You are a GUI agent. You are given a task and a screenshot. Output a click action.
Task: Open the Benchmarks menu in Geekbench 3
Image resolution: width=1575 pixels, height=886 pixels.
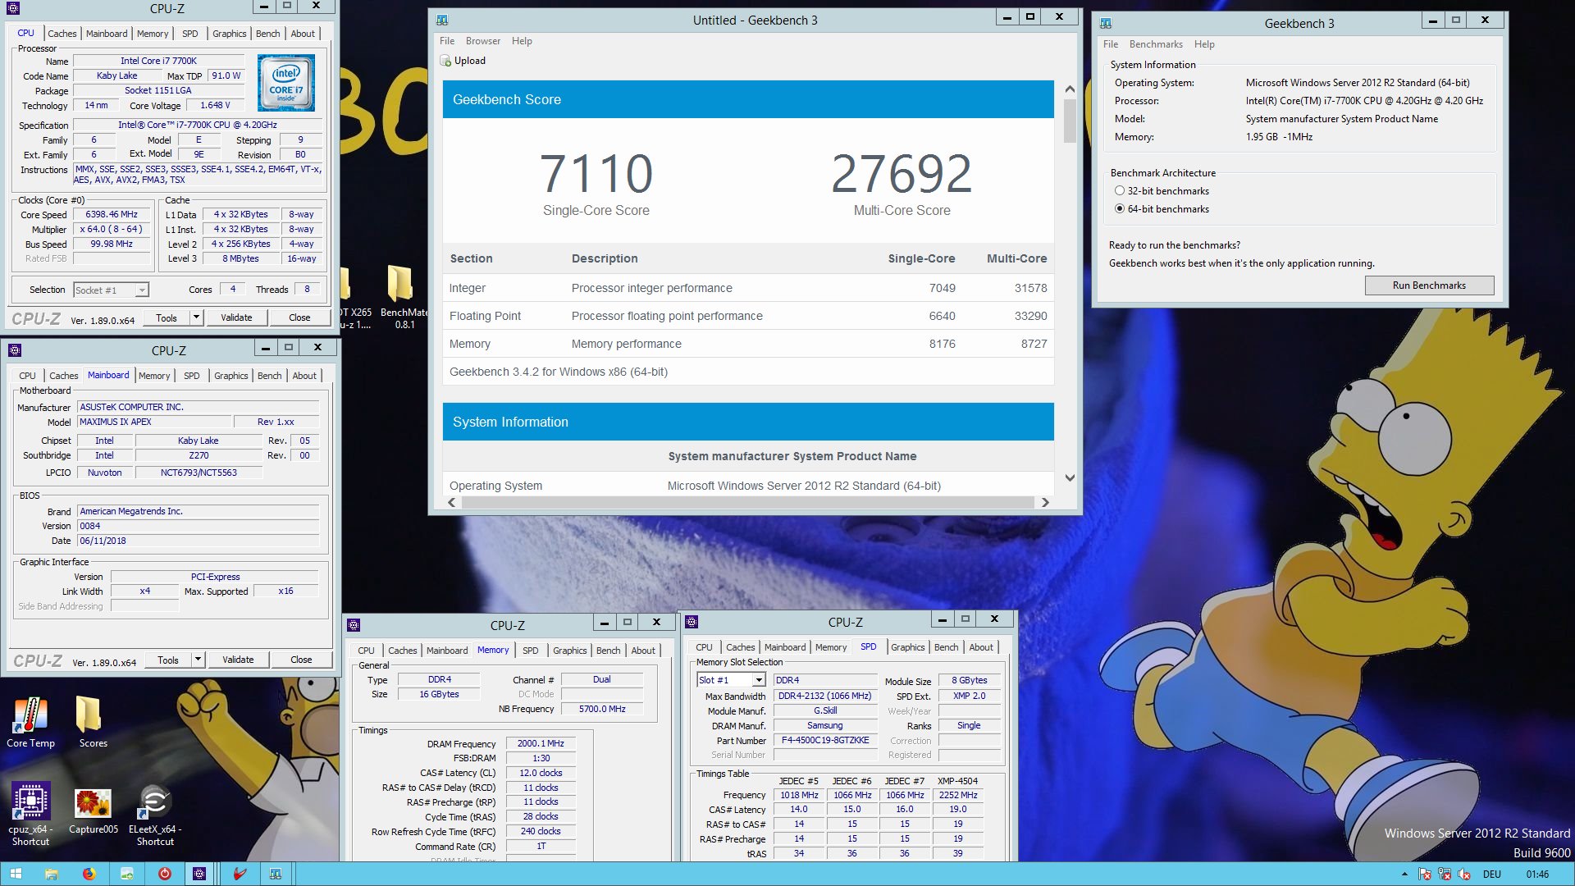(x=1156, y=44)
